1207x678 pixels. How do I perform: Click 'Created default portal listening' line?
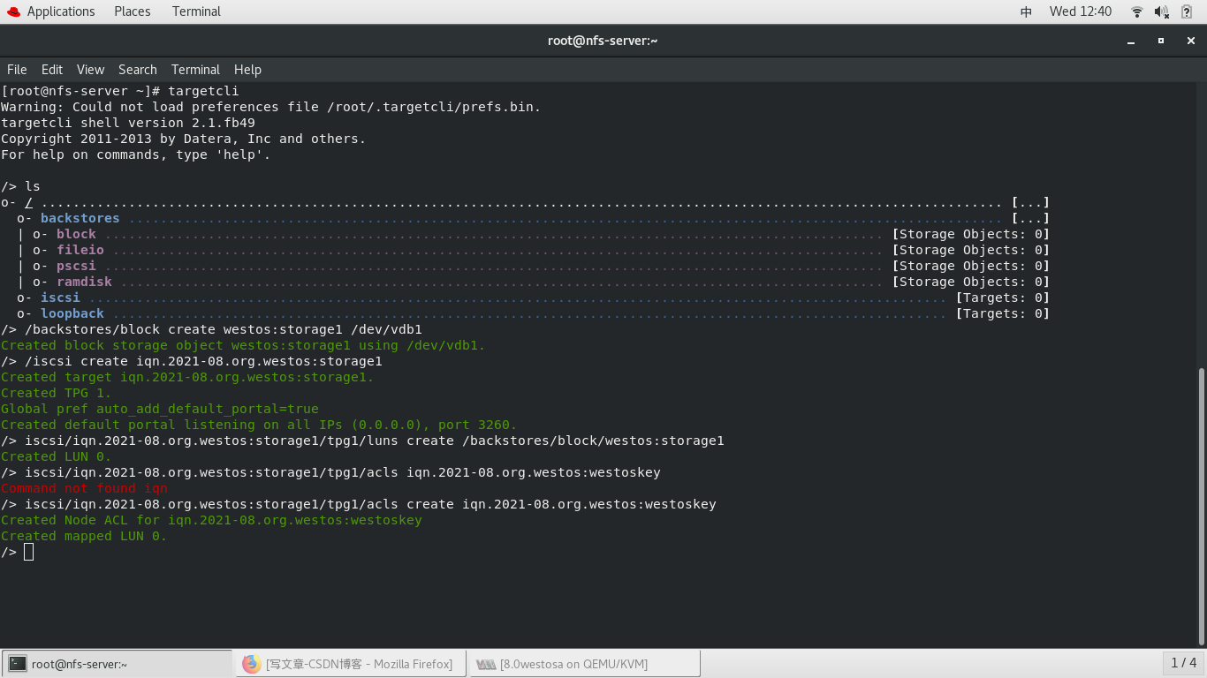(x=259, y=425)
